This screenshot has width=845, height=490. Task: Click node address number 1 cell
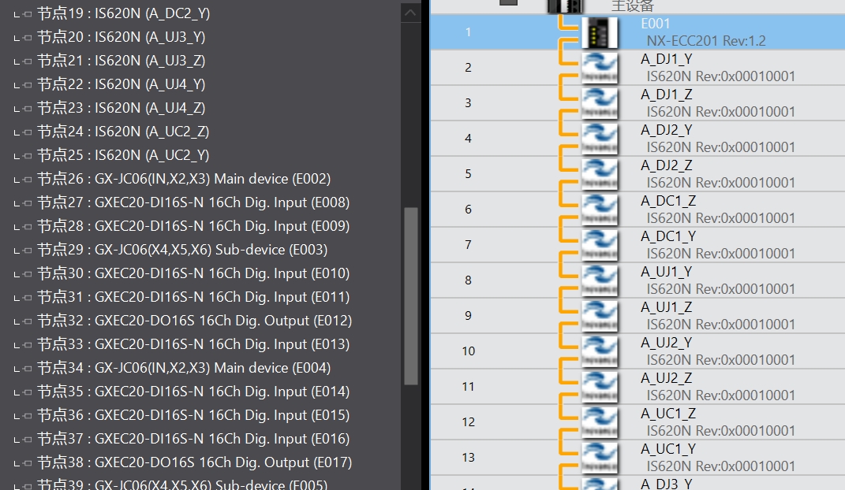pyautogui.click(x=469, y=32)
